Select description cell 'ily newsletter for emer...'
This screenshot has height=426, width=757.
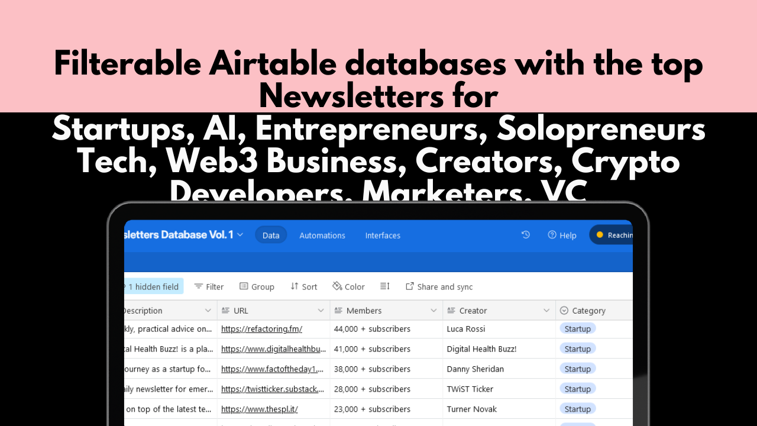[x=170, y=389]
